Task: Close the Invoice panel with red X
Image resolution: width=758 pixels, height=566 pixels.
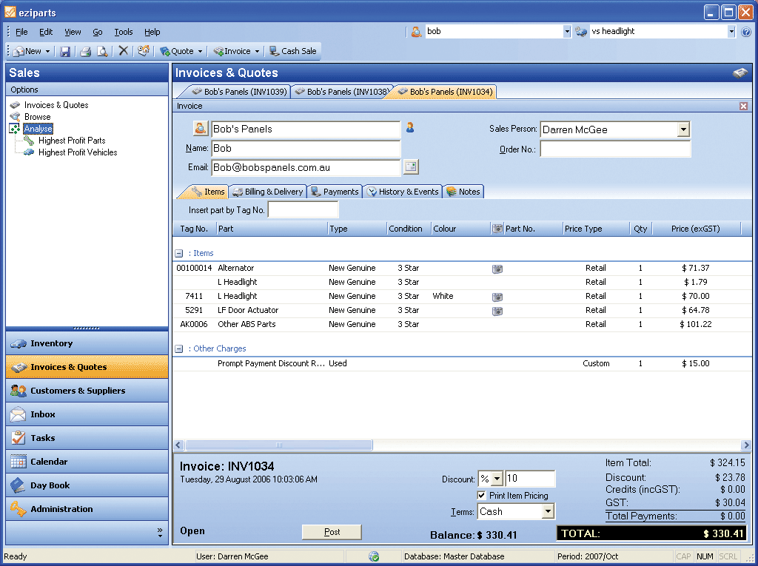Action: point(743,106)
